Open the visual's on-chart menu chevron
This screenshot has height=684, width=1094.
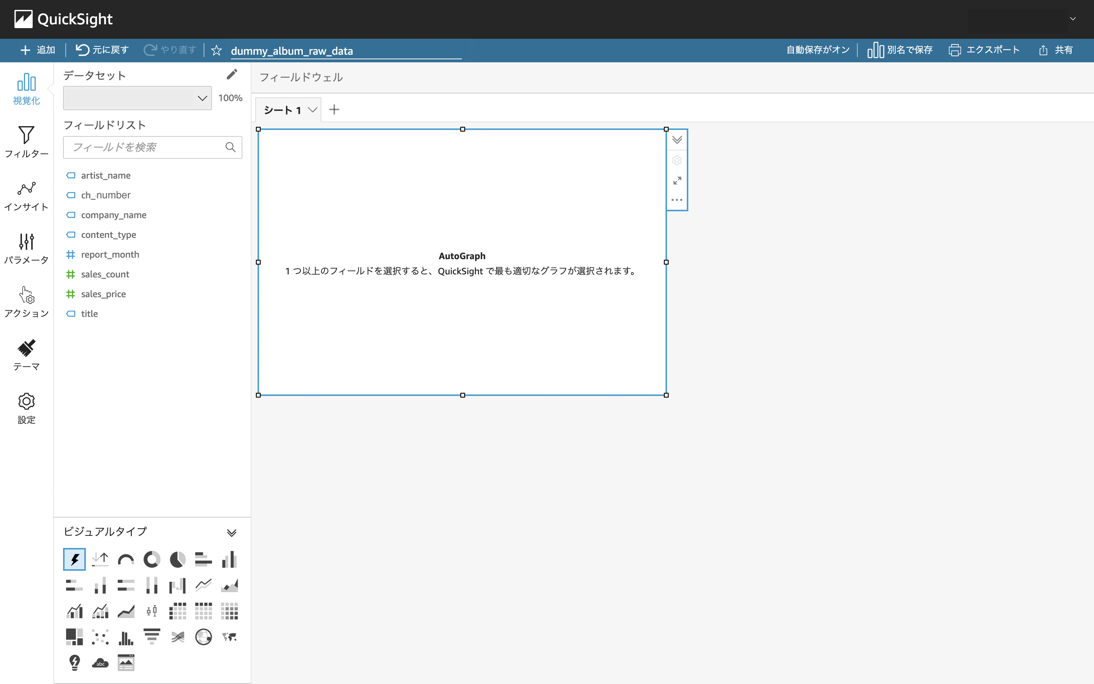click(x=677, y=140)
